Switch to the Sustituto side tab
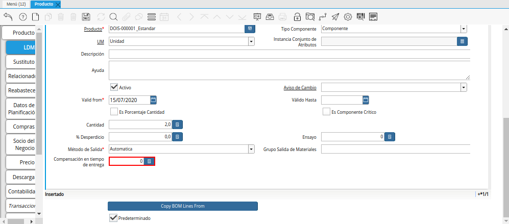The image size is (509, 224). point(21,62)
